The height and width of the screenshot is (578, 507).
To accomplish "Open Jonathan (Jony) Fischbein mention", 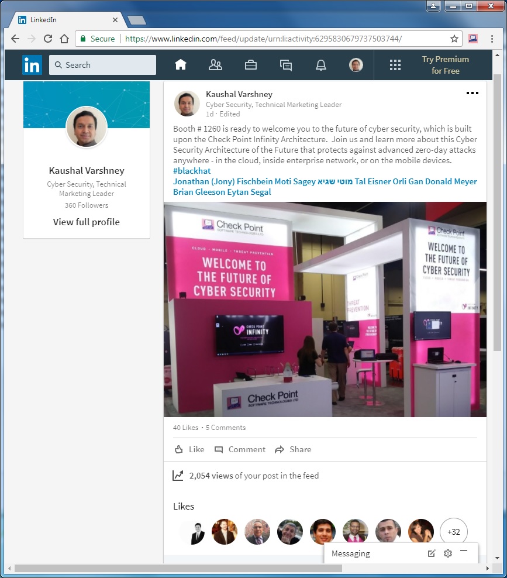I will pos(223,181).
